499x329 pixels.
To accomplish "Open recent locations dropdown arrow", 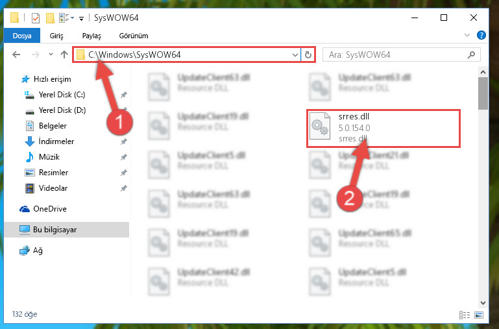I will pos(51,55).
